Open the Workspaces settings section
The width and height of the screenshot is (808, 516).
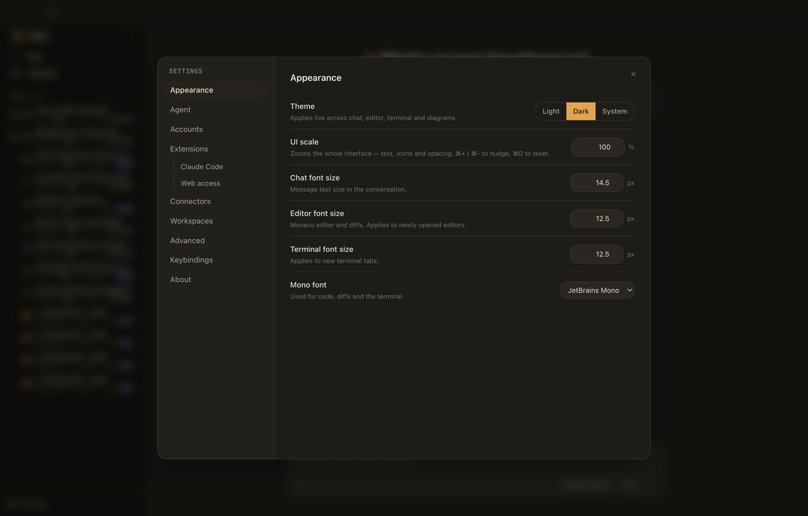tap(215, 221)
